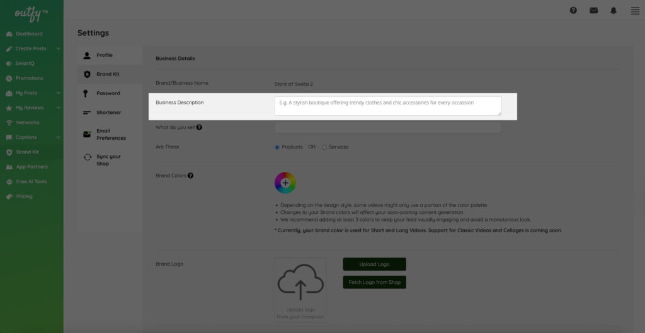The height and width of the screenshot is (333, 645).
Task: Open the hamburger menu icon
Action: coord(634,11)
